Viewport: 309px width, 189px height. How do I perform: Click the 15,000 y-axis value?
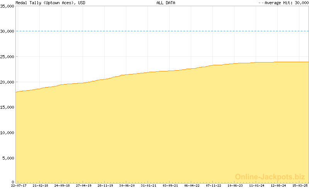(x=7, y=107)
